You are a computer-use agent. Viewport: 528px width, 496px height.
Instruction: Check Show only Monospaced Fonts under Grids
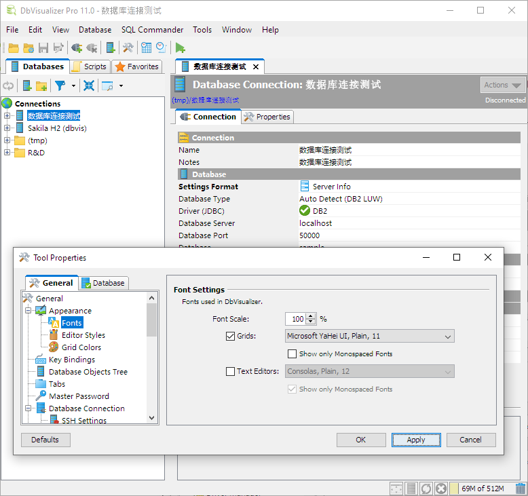click(x=292, y=354)
